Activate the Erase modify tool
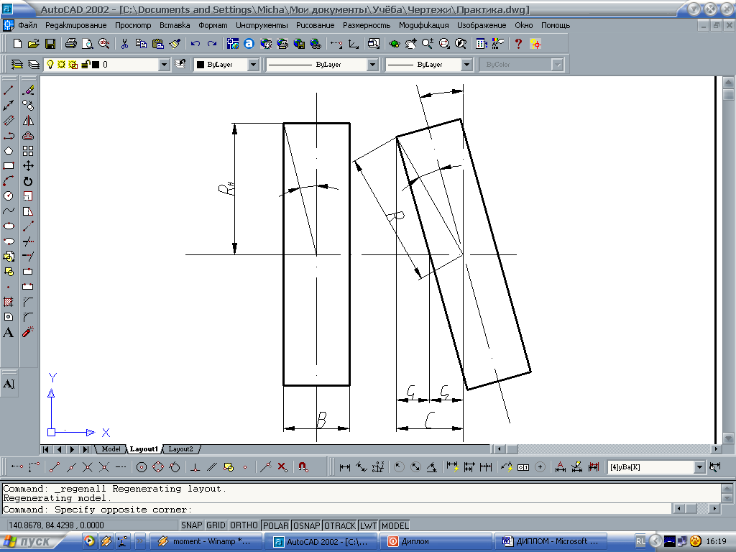736x552 pixels. pyautogui.click(x=28, y=91)
